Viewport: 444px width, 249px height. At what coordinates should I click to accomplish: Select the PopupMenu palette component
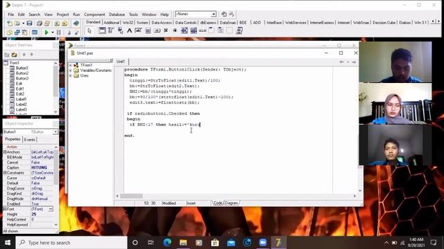coord(120,30)
